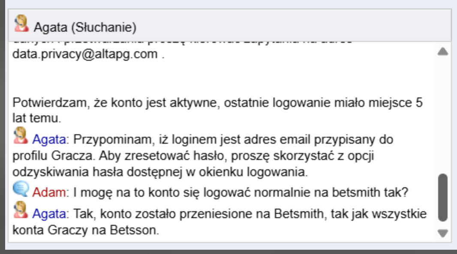Click the agent avatar in the chat header
This screenshot has height=254, width=457.
click(x=21, y=23)
